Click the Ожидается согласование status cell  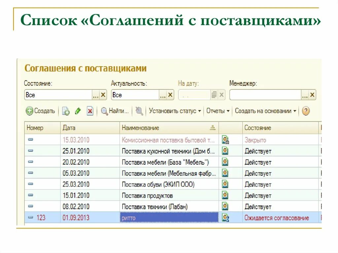tap(281, 218)
